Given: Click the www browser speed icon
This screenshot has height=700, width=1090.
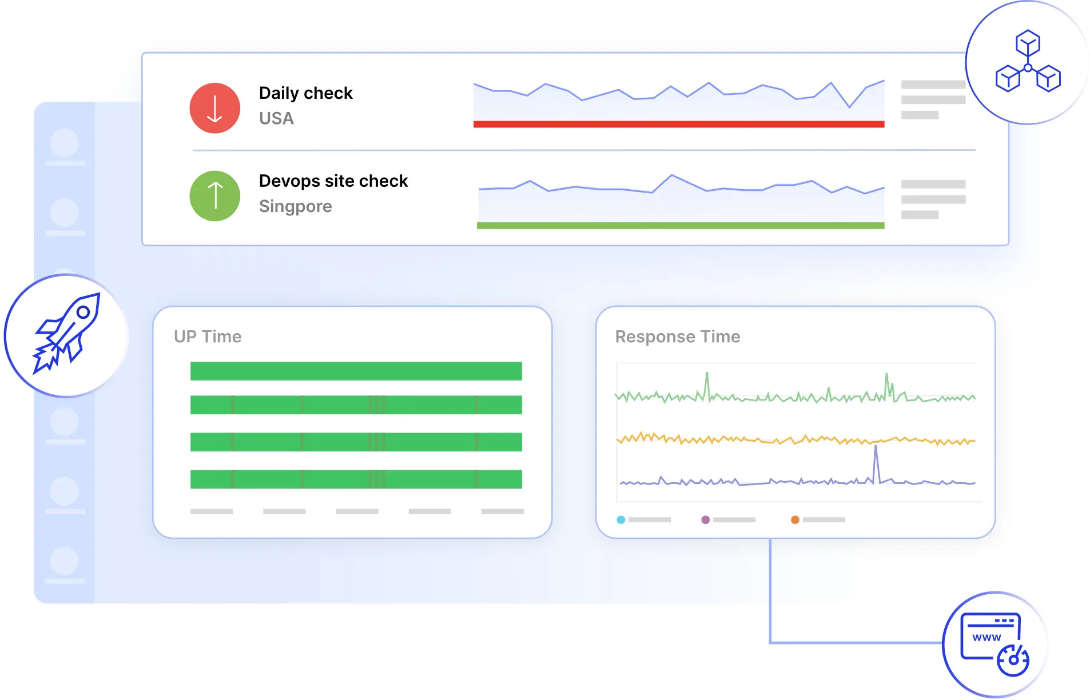Looking at the screenshot, I should 994,644.
